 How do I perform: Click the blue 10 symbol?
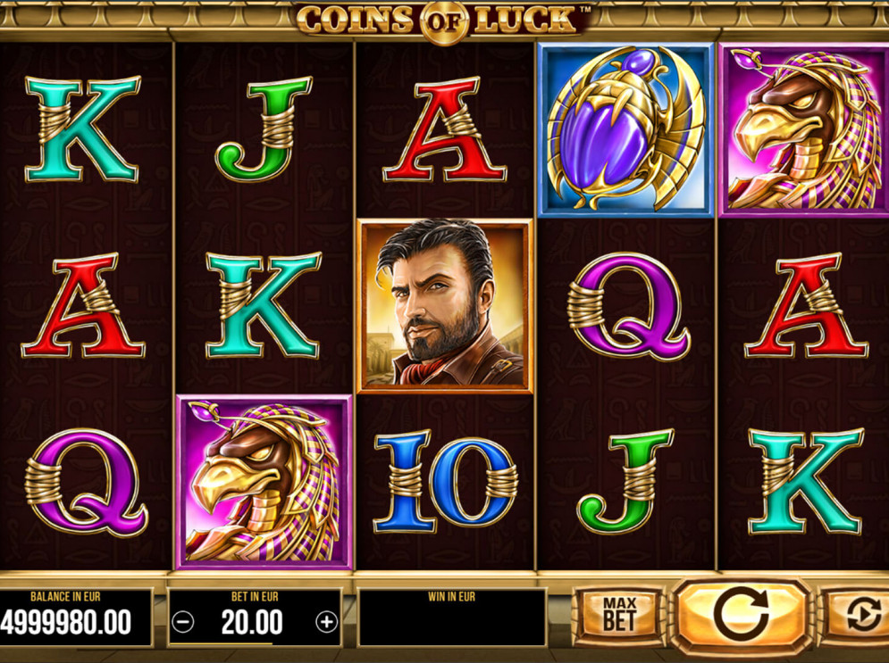click(445, 482)
